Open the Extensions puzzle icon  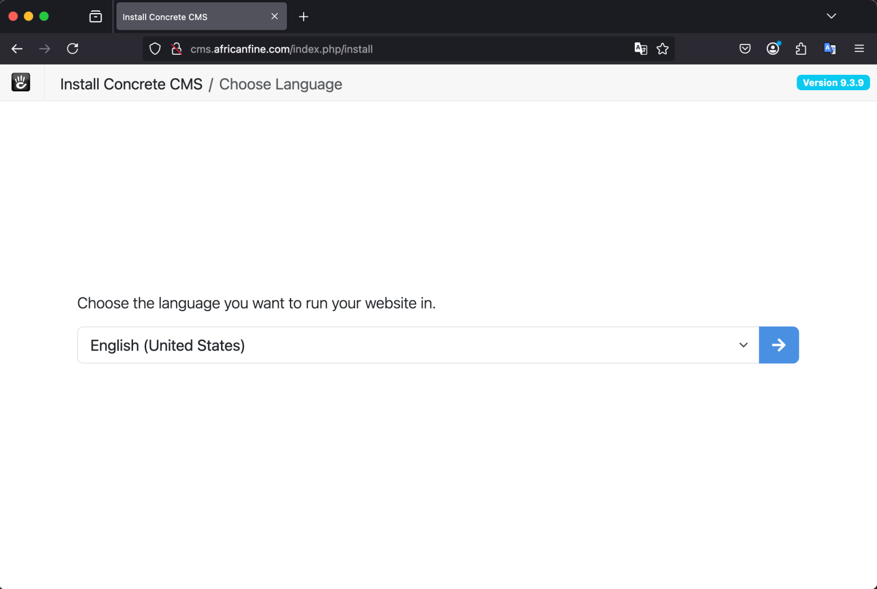800,49
